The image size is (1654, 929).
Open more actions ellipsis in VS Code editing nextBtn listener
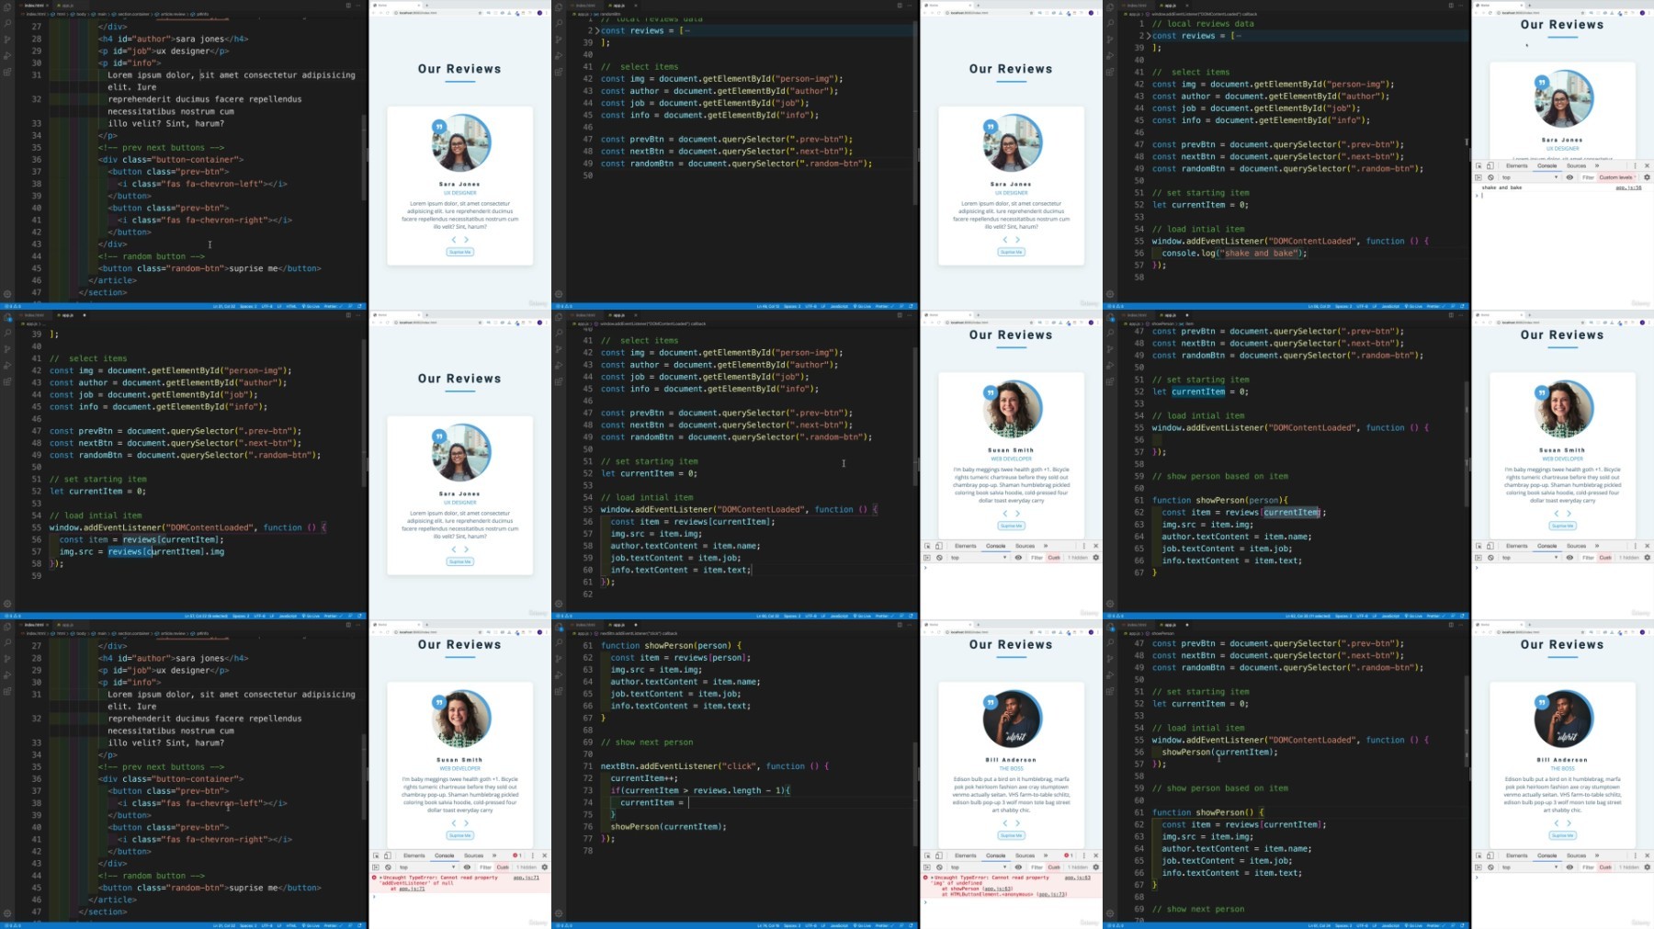pos(910,625)
